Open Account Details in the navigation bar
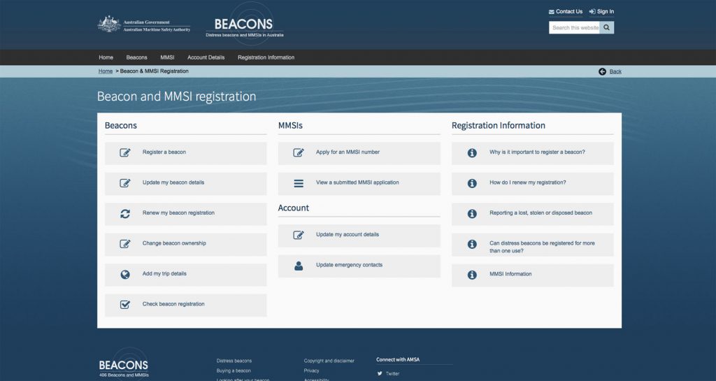The width and height of the screenshot is (716, 381). tap(206, 57)
